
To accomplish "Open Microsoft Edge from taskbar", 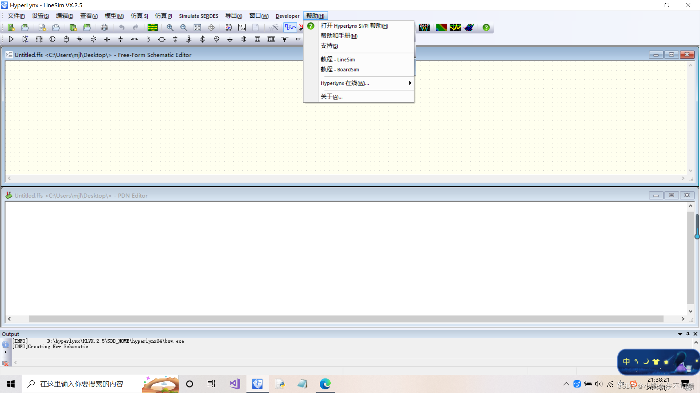I will click(x=325, y=384).
